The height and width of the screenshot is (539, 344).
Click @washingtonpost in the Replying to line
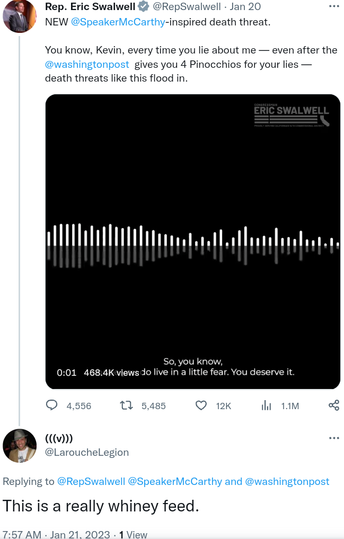pos(287,481)
